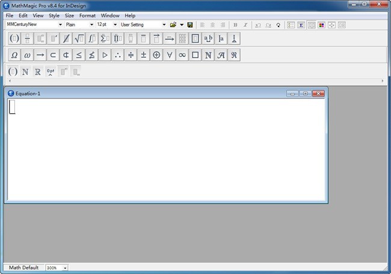Open the capital Omega Greek symbols palette
The image size is (391, 274).
[x=14, y=55]
